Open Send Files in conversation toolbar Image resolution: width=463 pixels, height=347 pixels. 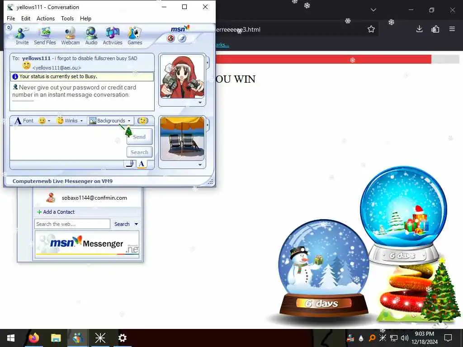tap(45, 36)
